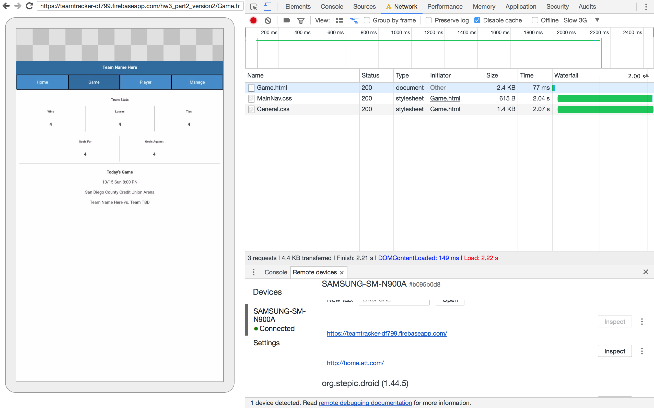The height and width of the screenshot is (408, 654).
Task: Click the Manage nav button on the page
Action: tap(197, 82)
